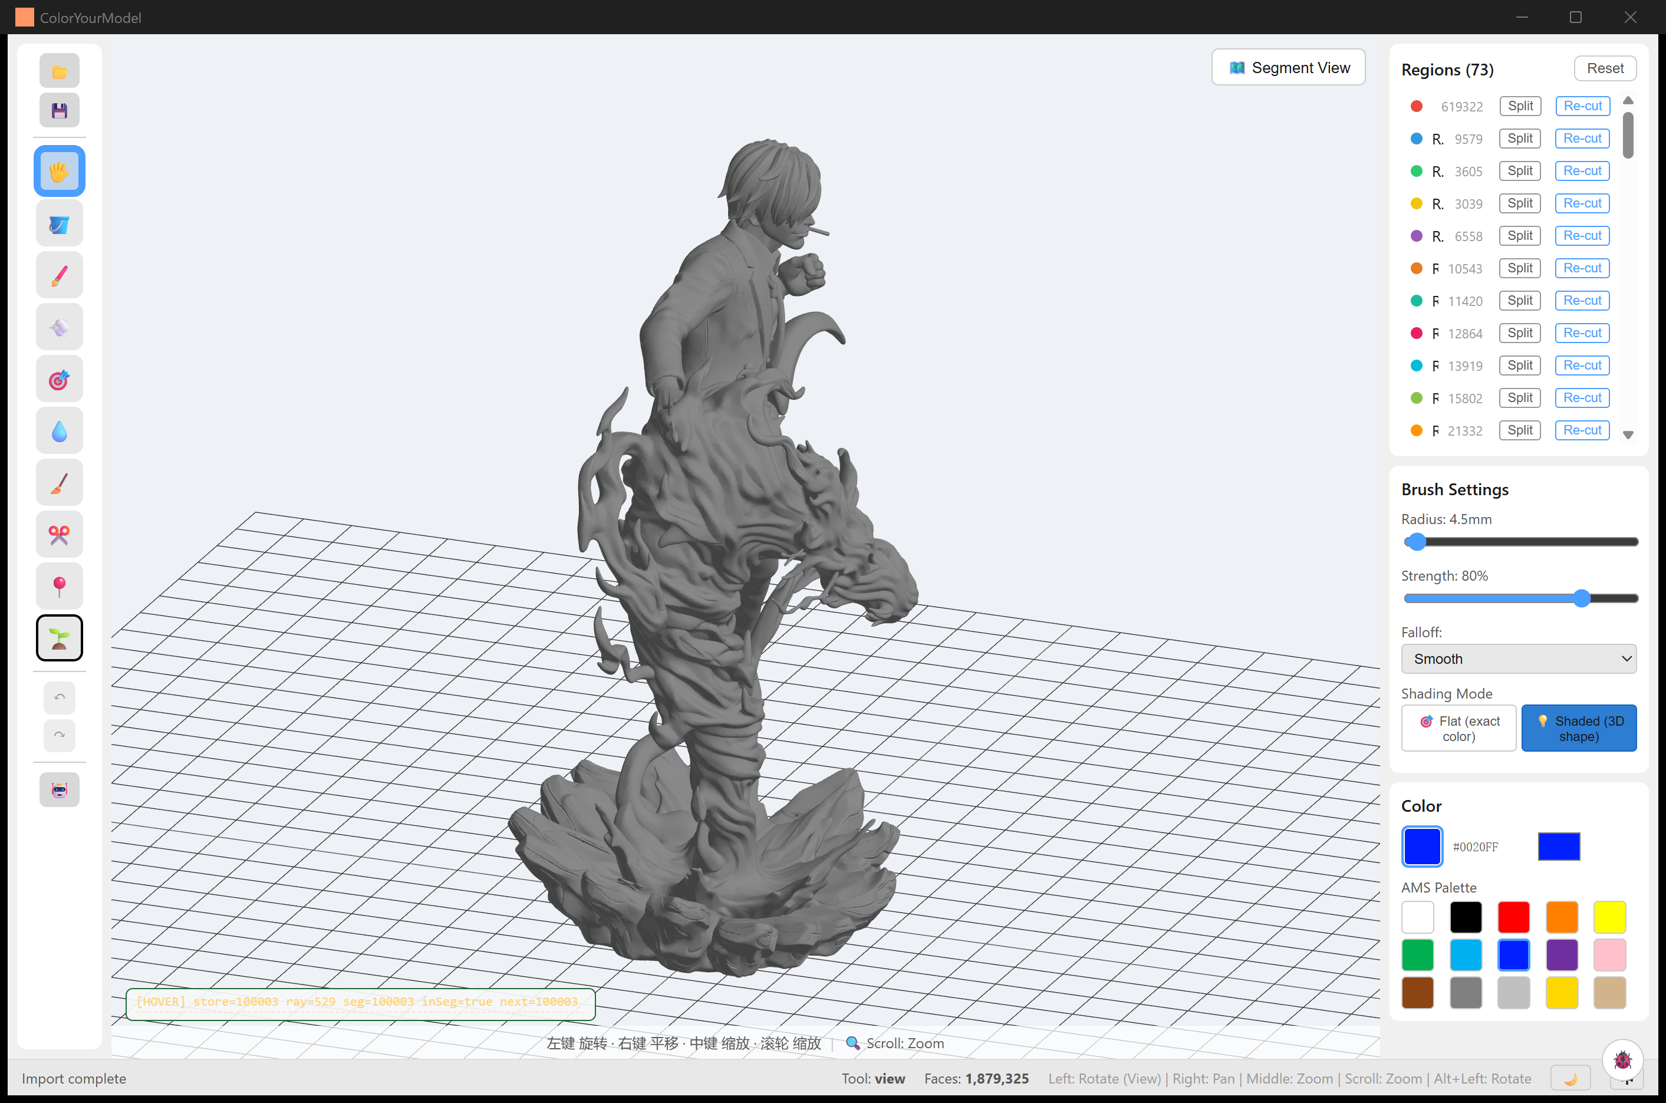
Task: Select the yellow region dot for 3039
Action: 1417,203
